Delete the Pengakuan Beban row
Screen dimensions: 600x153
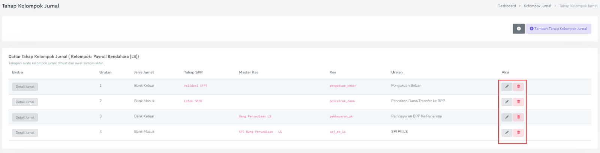click(518, 86)
